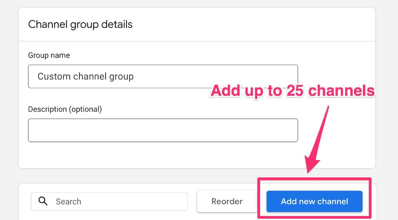Click the pink arrow annotation
The height and width of the screenshot is (220, 398).
(316, 140)
